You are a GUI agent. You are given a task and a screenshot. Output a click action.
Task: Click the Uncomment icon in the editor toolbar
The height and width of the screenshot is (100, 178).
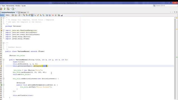pyautogui.click(x=62, y=15)
